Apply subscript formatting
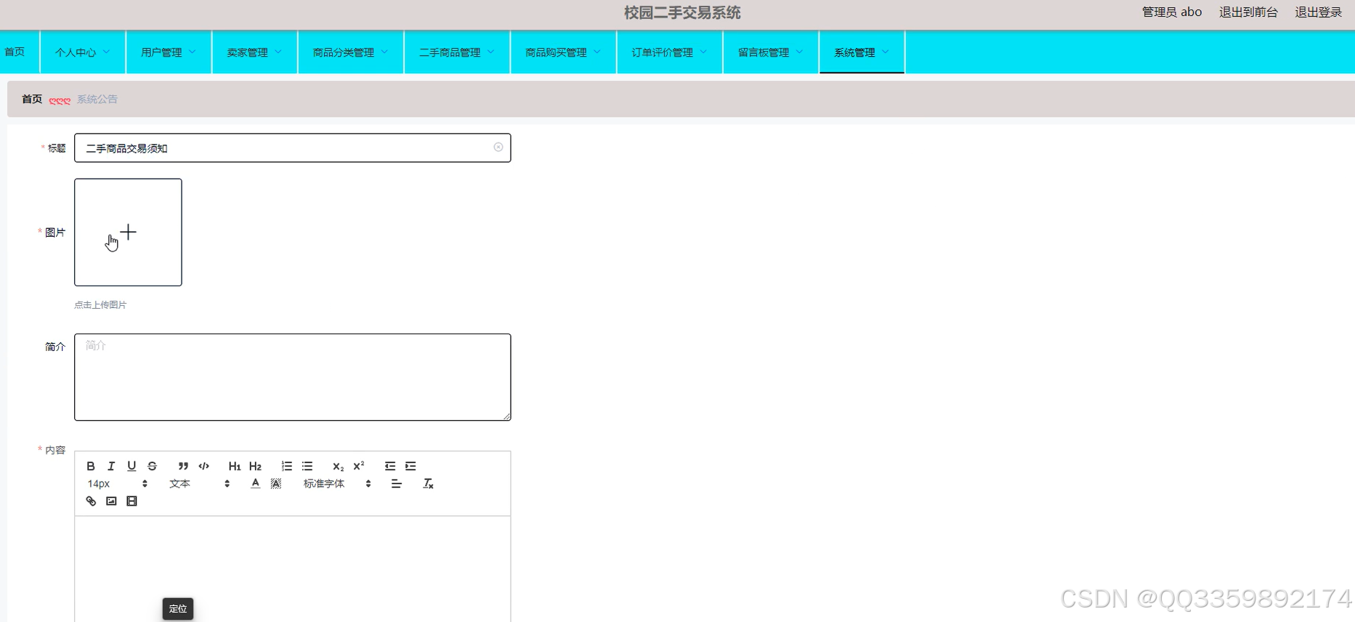 tap(338, 466)
